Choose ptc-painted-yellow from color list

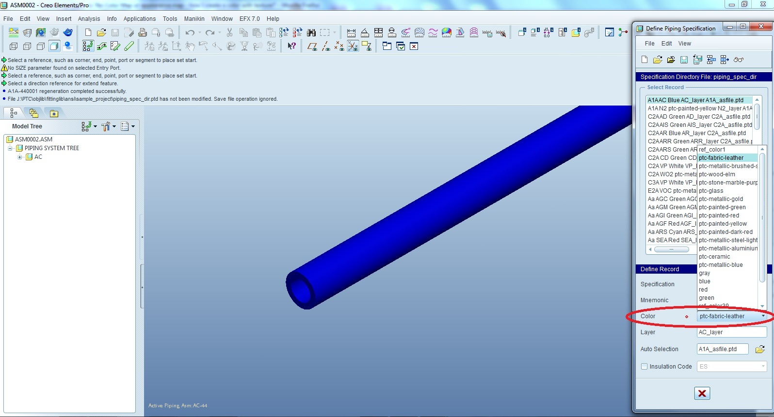pos(723,224)
